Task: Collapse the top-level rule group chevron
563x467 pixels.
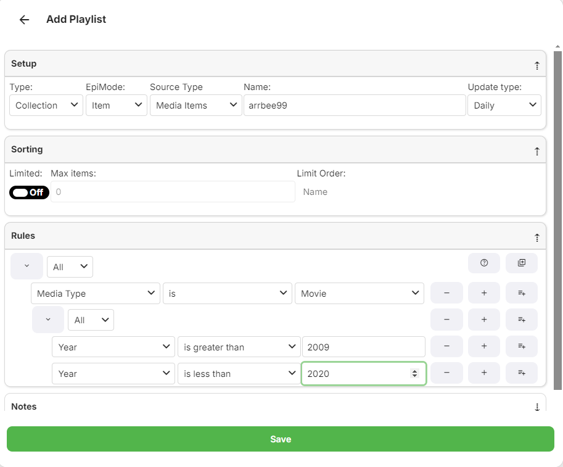Action: tap(27, 266)
